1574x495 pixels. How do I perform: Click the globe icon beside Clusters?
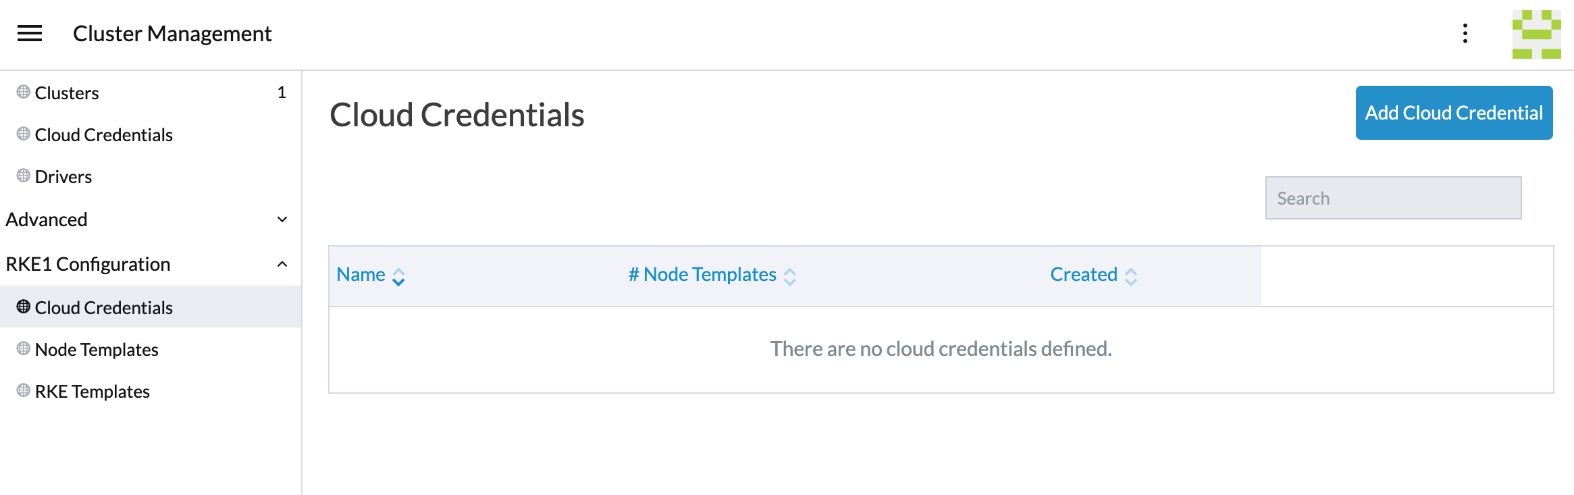click(x=22, y=93)
